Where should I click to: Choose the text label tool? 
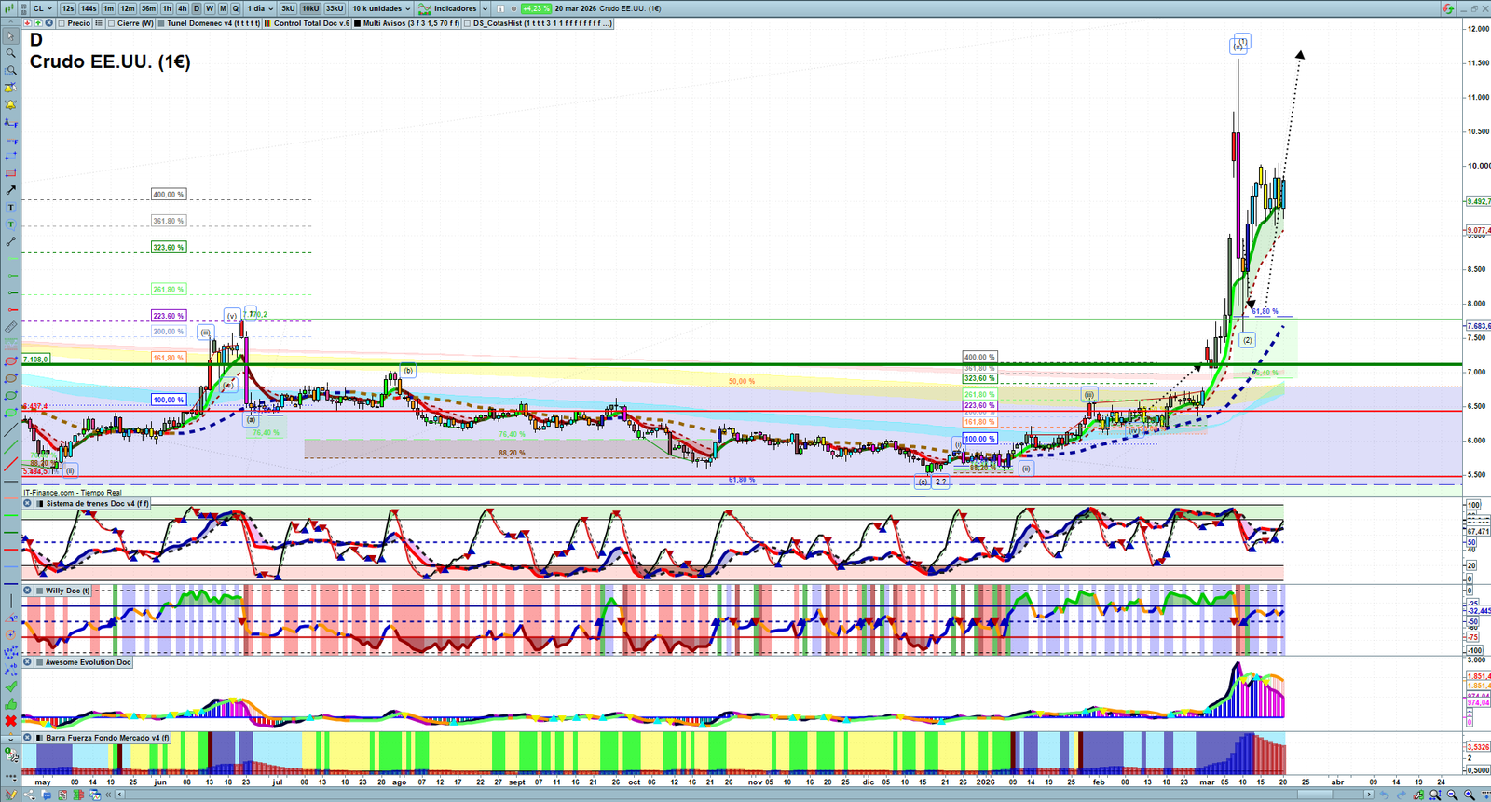click(10, 207)
